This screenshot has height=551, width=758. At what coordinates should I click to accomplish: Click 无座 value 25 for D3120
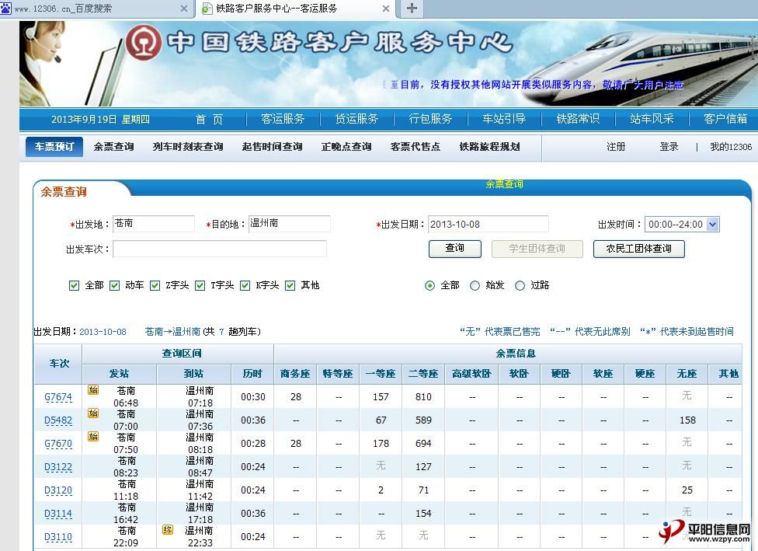(x=687, y=490)
